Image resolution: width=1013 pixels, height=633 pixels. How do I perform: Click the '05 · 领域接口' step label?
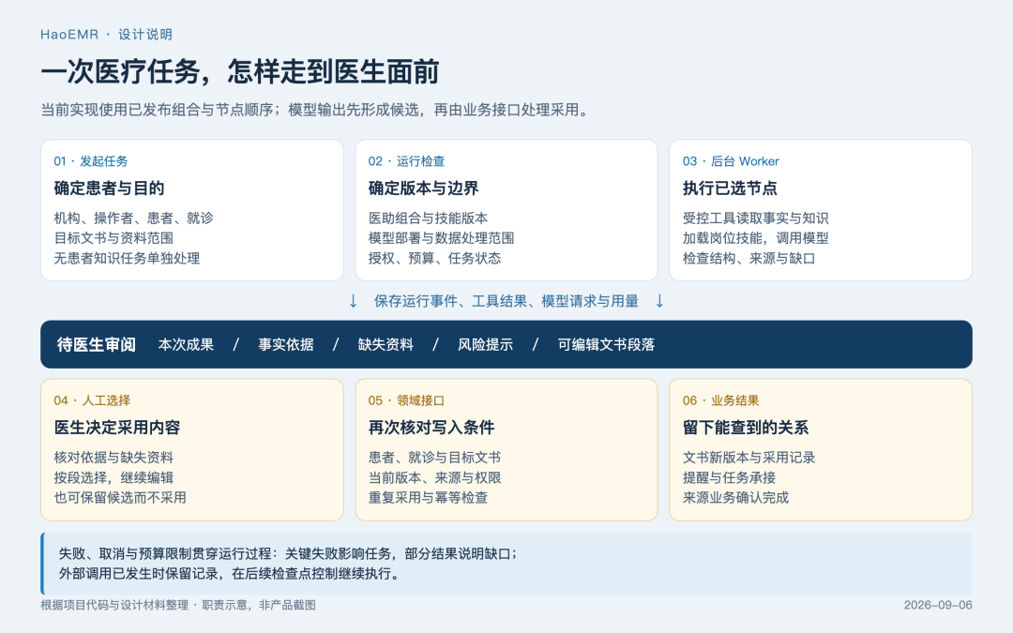pyautogui.click(x=406, y=400)
